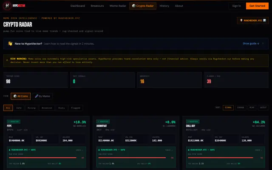The width and height of the screenshot is (272, 170).
Task: Click the Flagged stat card showing 39
Action: [x=236, y=80]
